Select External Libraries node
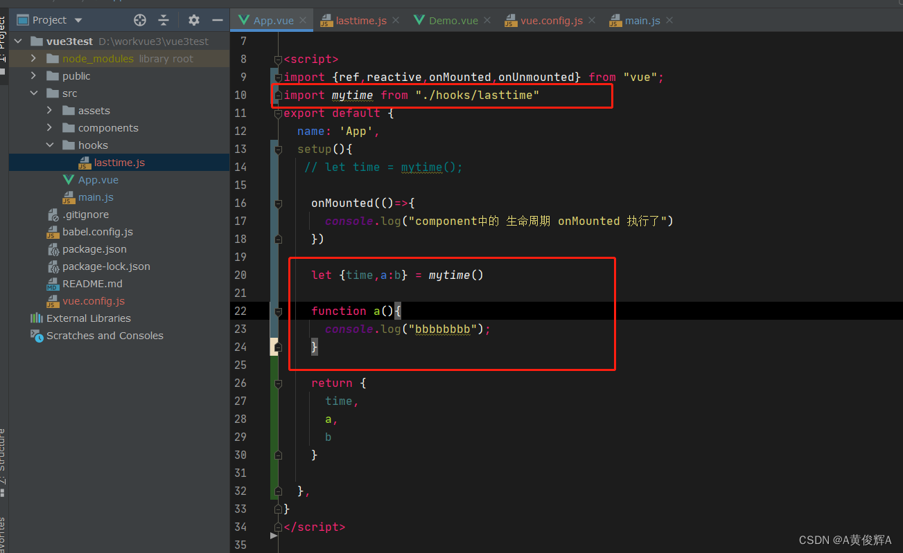 [x=88, y=318]
